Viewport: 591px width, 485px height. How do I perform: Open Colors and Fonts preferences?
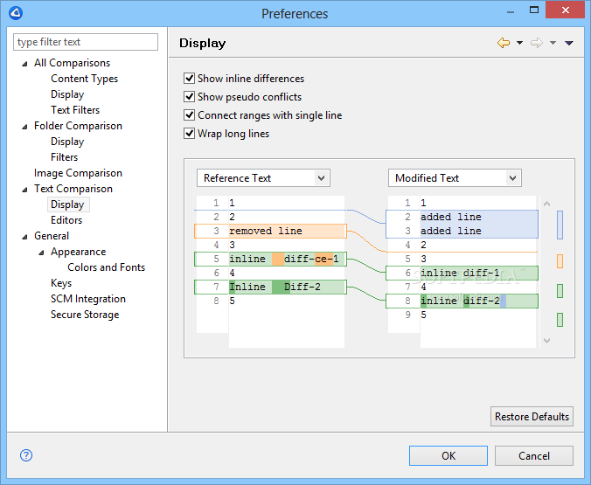(x=107, y=267)
